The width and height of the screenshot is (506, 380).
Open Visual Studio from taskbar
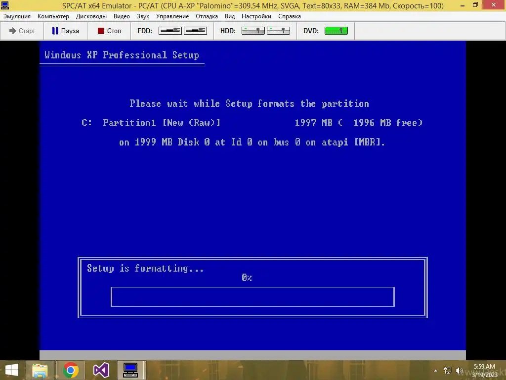coord(101,370)
